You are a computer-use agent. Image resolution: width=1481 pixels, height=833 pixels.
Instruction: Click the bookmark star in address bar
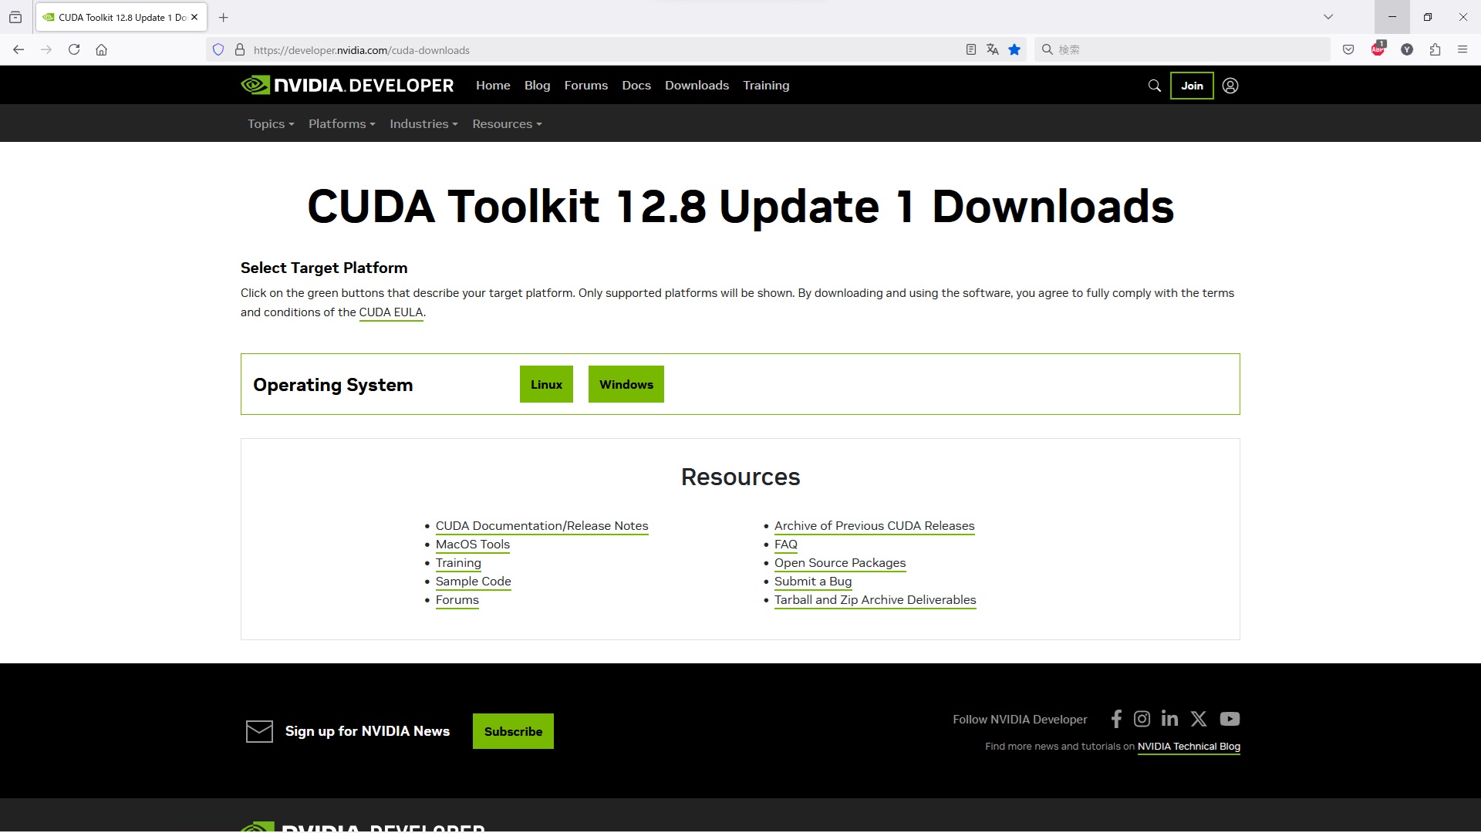tap(1014, 50)
